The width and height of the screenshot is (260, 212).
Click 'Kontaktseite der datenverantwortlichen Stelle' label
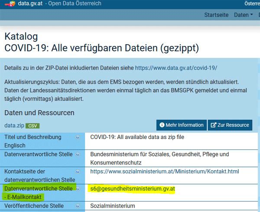point(40,176)
